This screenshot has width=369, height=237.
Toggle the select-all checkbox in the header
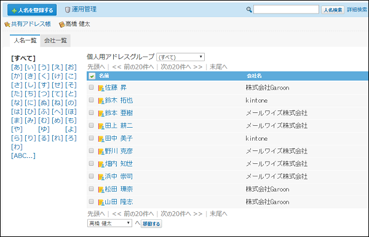coord(92,76)
